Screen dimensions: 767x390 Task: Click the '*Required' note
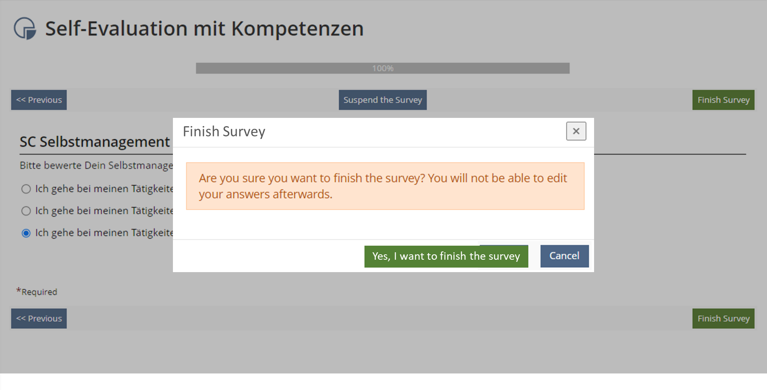pyautogui.click(x=37, y=292)
